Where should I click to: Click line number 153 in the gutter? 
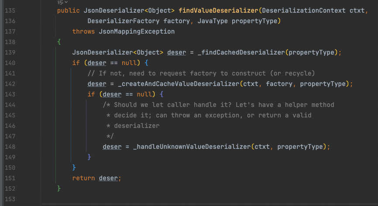coord(9,199)
